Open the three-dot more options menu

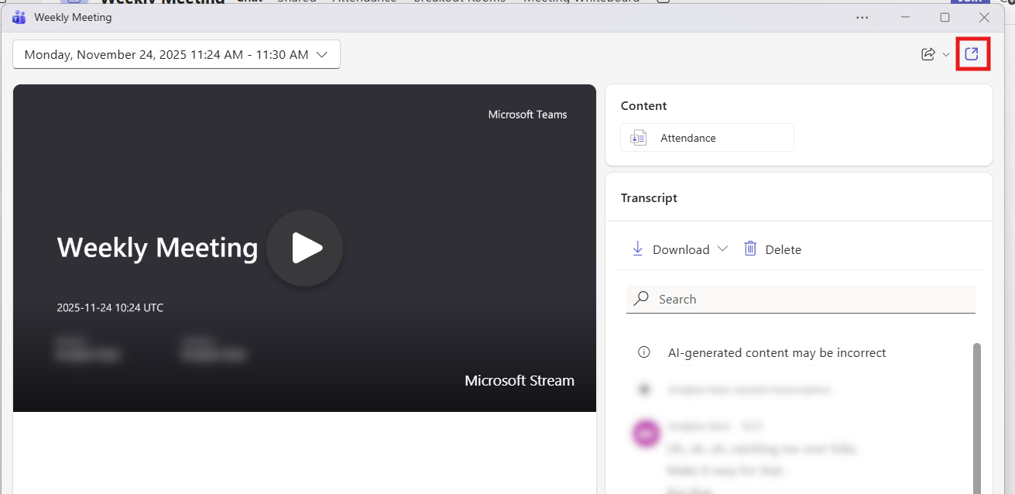pos(862,17)
